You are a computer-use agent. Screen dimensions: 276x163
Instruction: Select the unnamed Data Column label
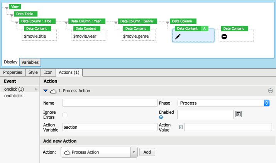coord(183,21)
